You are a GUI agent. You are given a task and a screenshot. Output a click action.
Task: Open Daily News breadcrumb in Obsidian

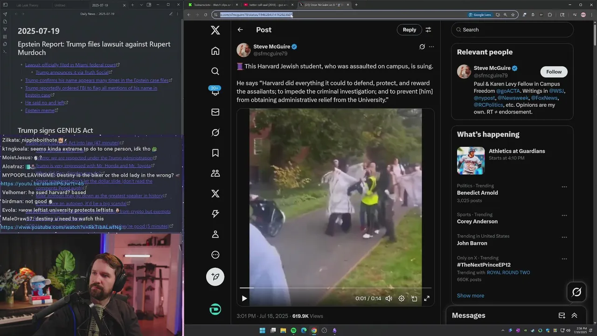click(x=88, y=14)
